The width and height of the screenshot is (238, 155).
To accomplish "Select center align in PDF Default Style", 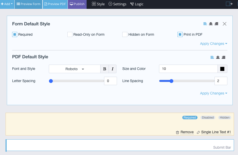I will tap(218, 57).
